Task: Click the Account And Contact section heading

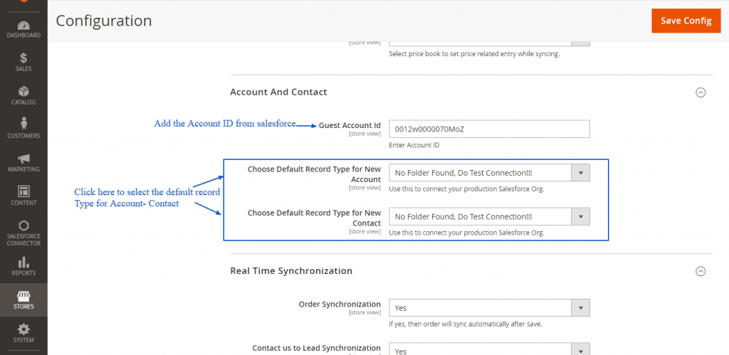Action: pyautogui.click(x=278, y=92)
